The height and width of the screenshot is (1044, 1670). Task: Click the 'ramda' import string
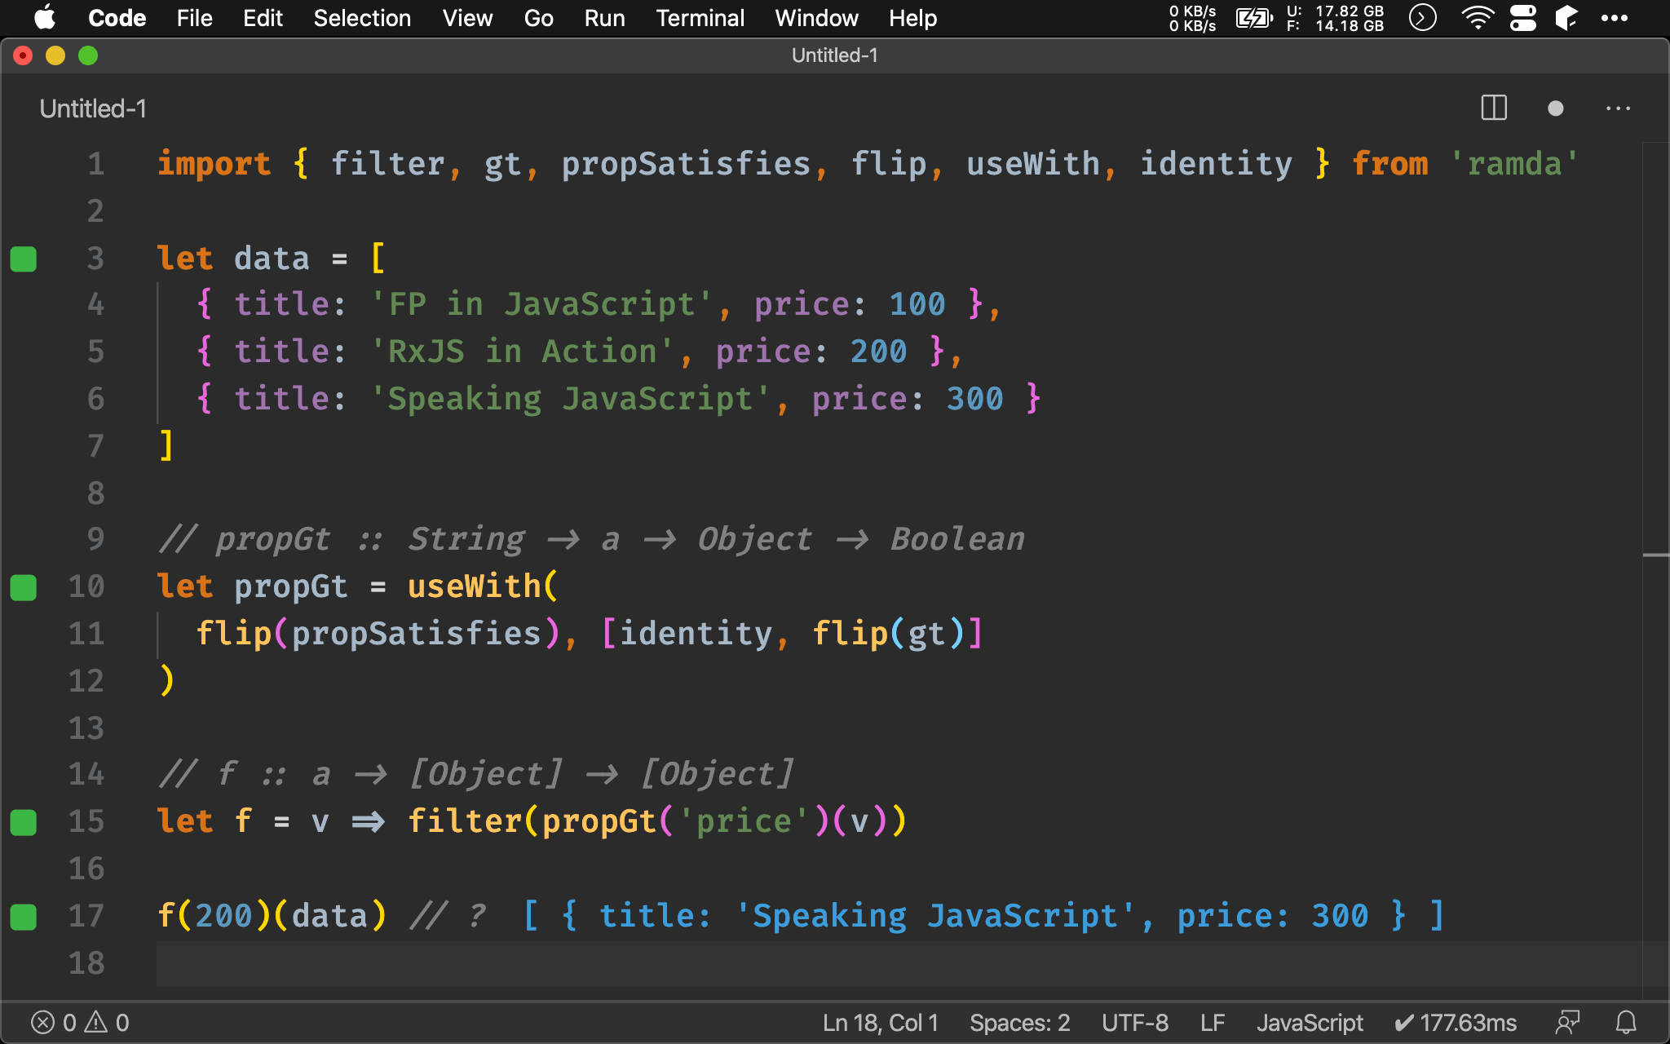click(1514, 164)
